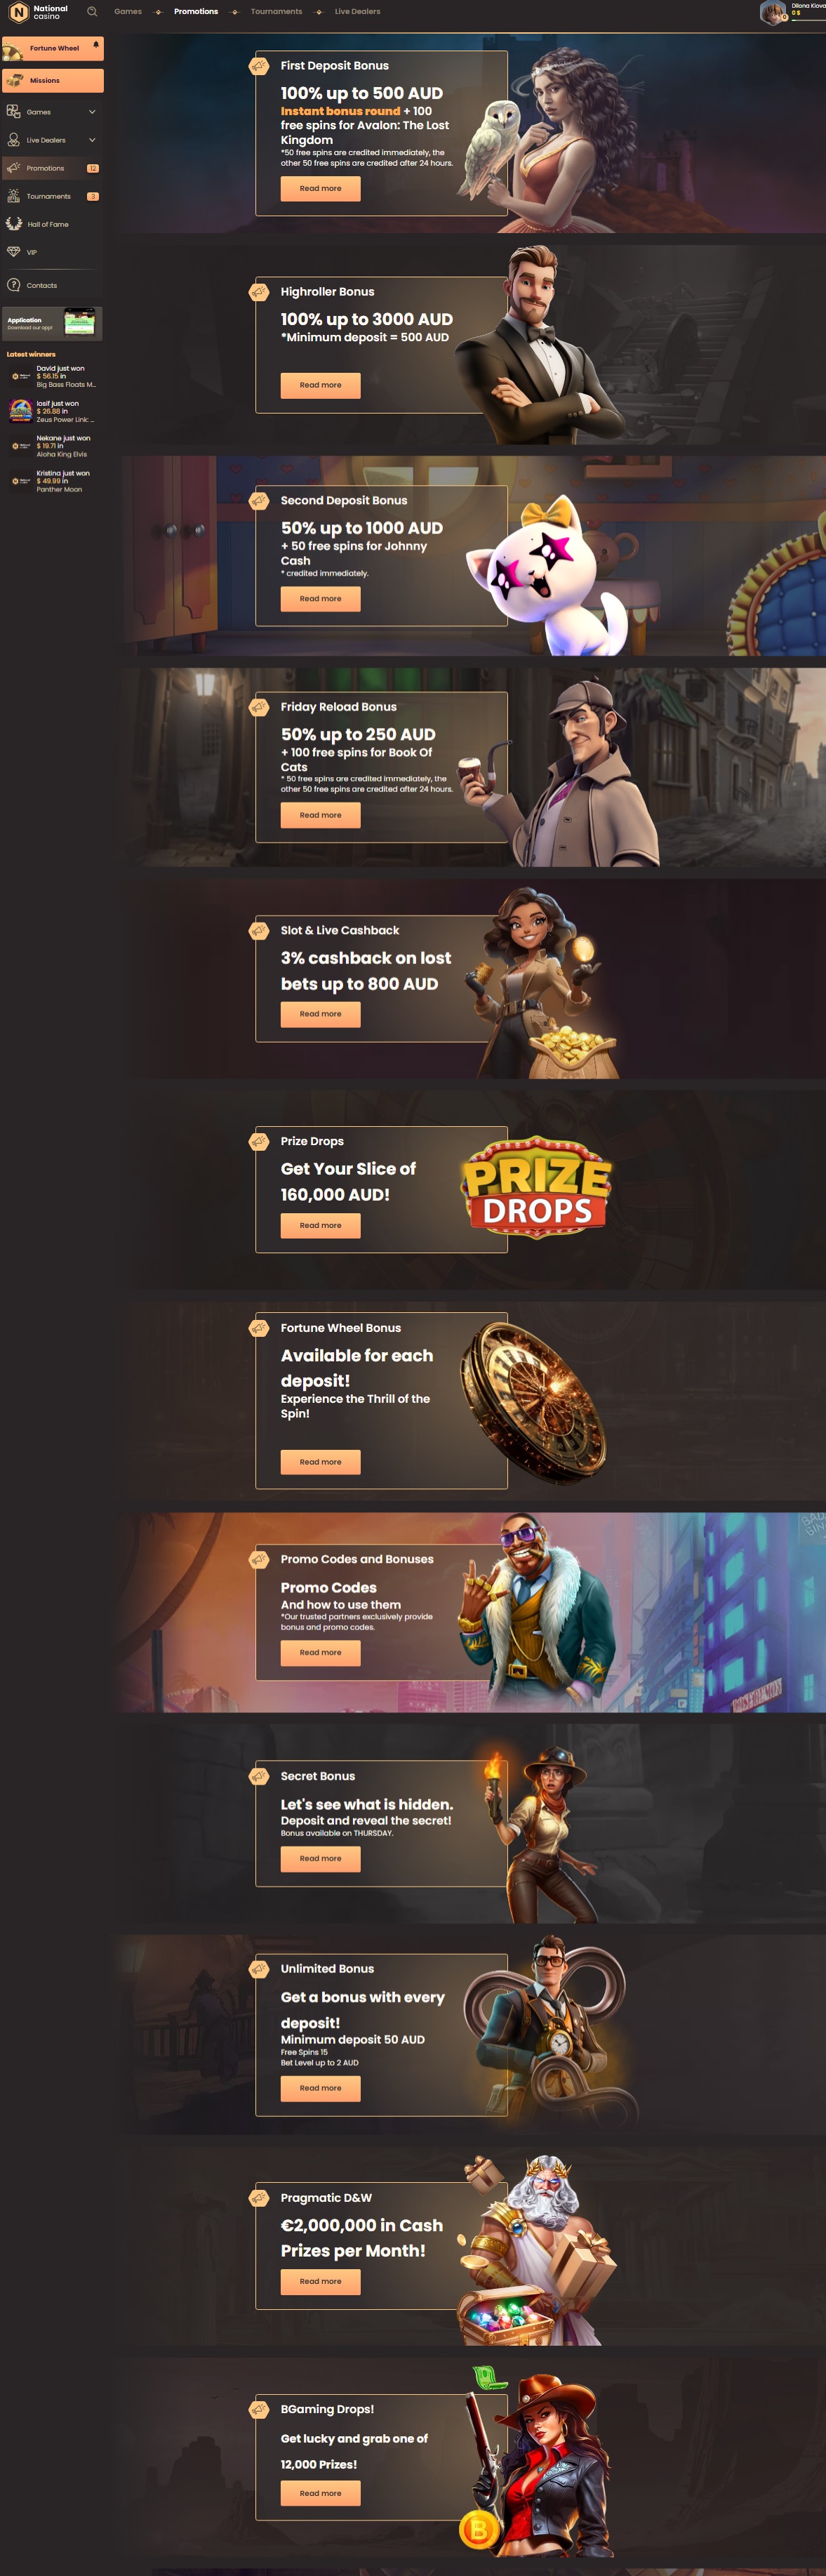Open Zeus Power Link winner thumbnail
This screenshot has width=826, height=2576.
tap(21, 411)
